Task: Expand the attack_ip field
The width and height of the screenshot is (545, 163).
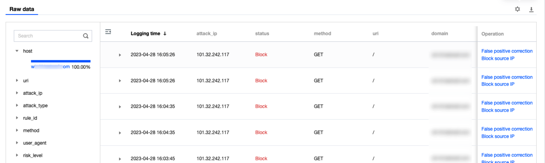Action: pyautogui.click(x=17, y=93)
